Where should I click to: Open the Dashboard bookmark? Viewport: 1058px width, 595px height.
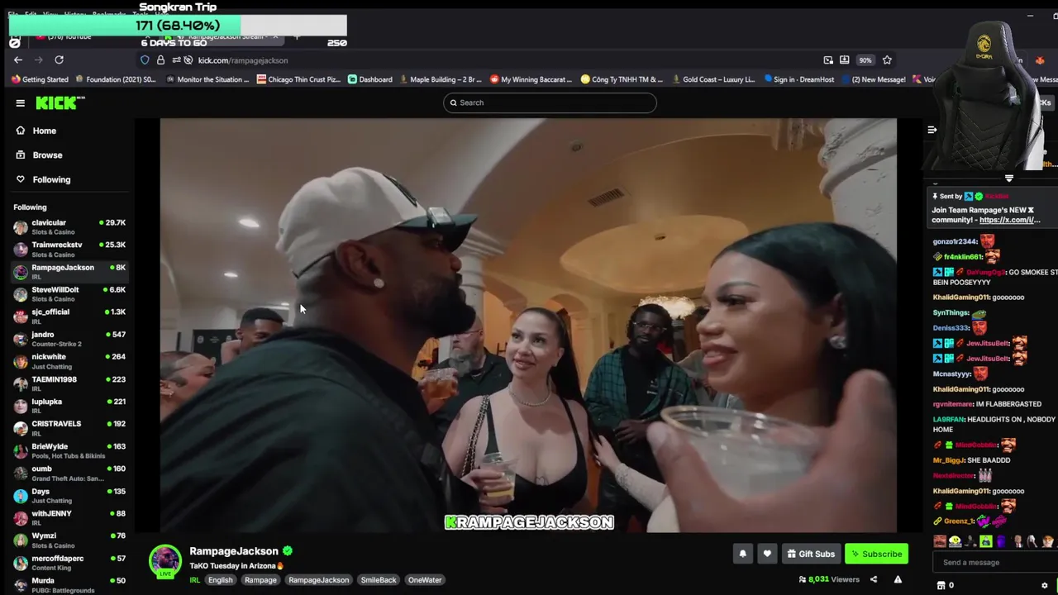pos(369,79)
